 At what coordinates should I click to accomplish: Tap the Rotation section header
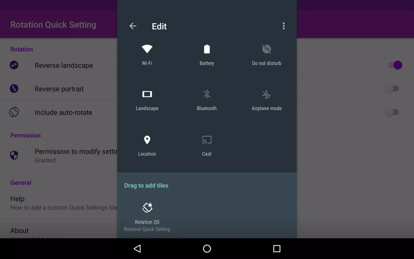[21, 49]
